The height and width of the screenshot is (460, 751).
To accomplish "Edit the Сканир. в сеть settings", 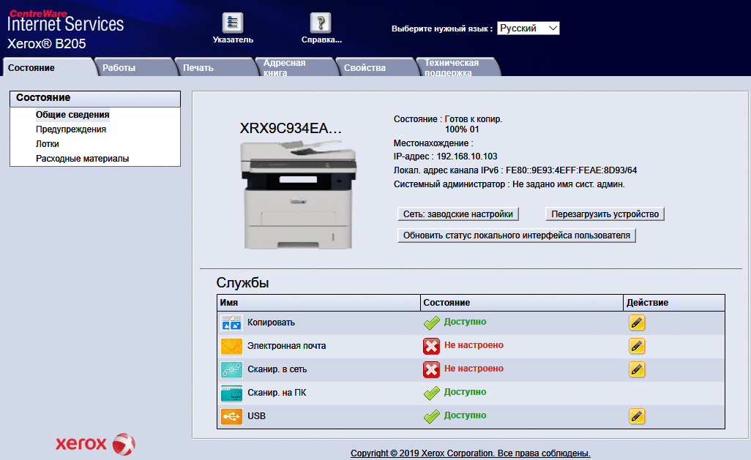I will (637, 369).
